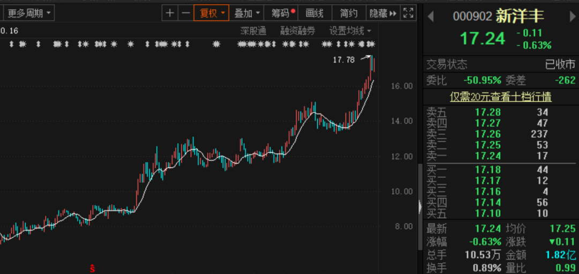Toggle 隐藏 to hide the side panel

pos(383,13)
